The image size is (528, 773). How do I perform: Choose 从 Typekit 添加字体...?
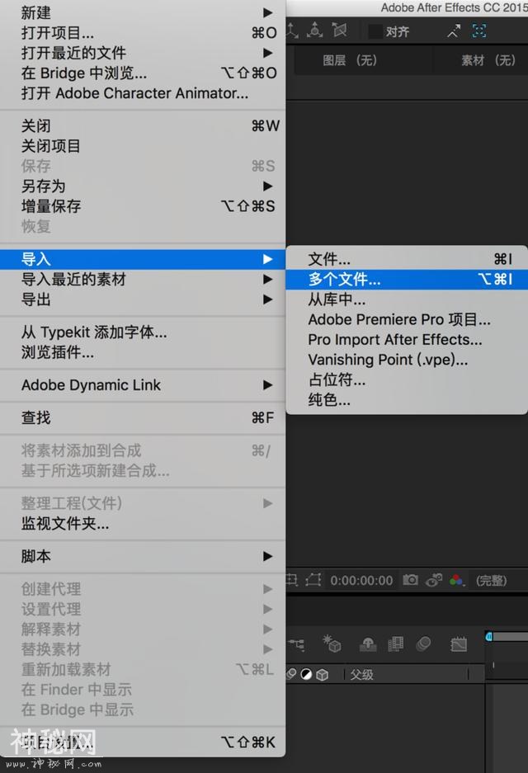click(143, 332)
